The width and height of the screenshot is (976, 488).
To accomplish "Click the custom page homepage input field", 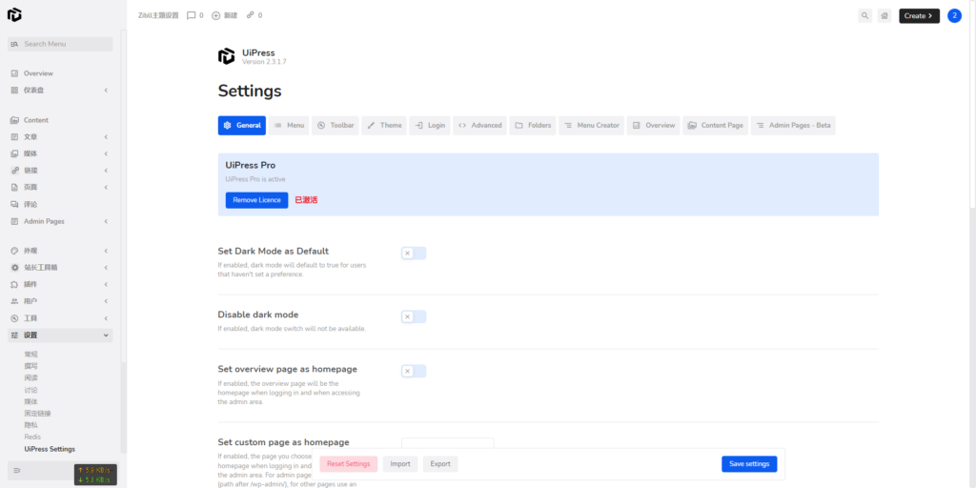I will click(448, 442).
